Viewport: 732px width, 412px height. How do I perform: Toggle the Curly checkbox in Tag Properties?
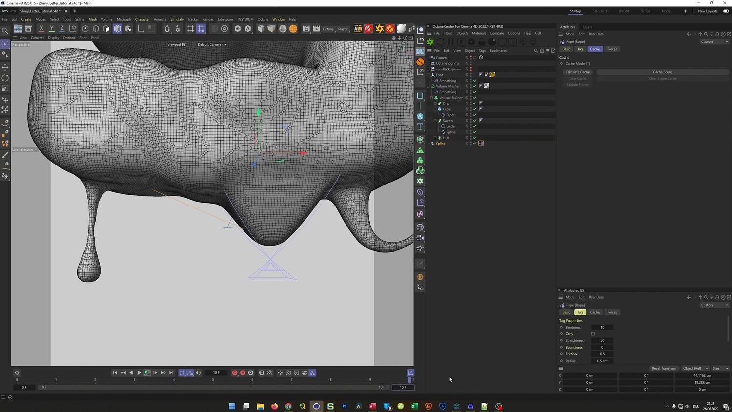pos(593,334)
